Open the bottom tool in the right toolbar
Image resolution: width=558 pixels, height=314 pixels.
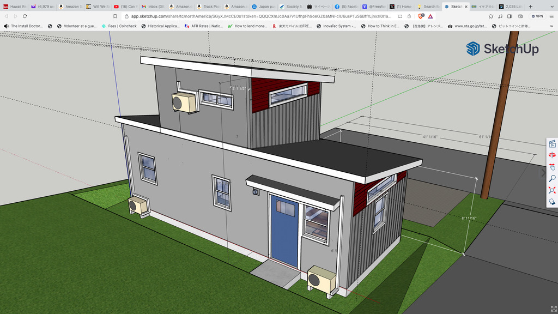[551, 201]
